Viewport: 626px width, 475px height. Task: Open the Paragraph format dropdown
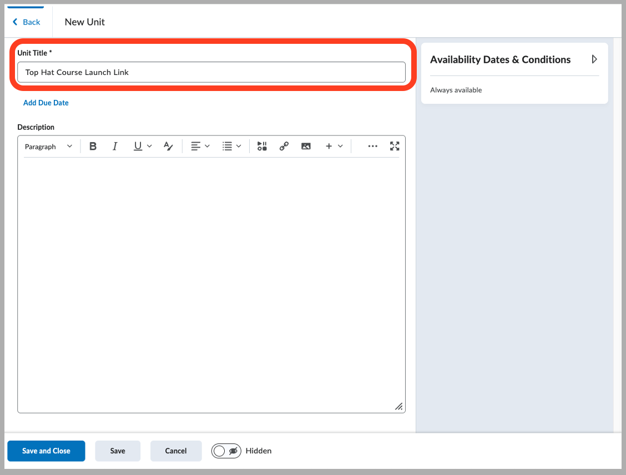click(49, 146)
